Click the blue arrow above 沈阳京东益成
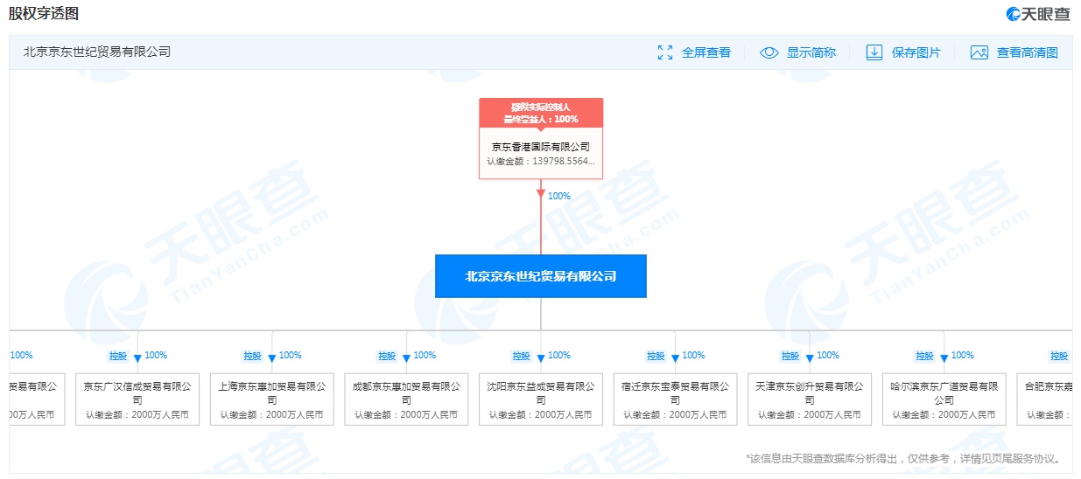1081x479 pixels. pos(541,358)
